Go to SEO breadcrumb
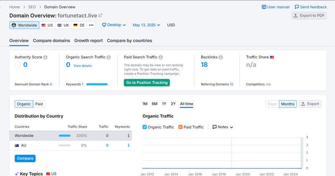This screenshot has width=335, height=176. (x=32, y=7)
